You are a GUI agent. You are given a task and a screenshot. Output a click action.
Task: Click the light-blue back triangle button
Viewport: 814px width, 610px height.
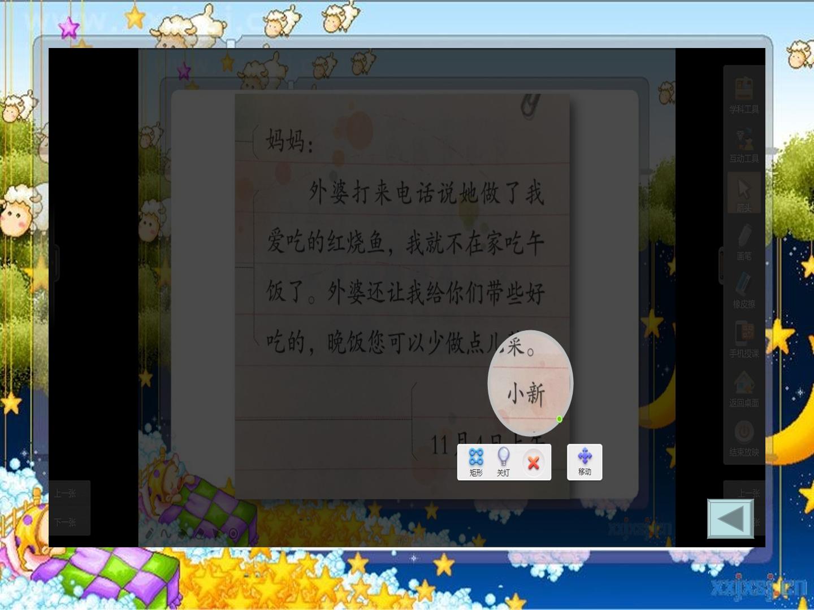point(730,518)
